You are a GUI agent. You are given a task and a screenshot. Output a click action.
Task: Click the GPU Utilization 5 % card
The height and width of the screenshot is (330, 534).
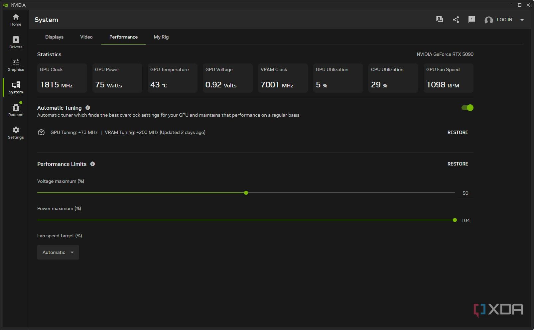pos(338,78)
